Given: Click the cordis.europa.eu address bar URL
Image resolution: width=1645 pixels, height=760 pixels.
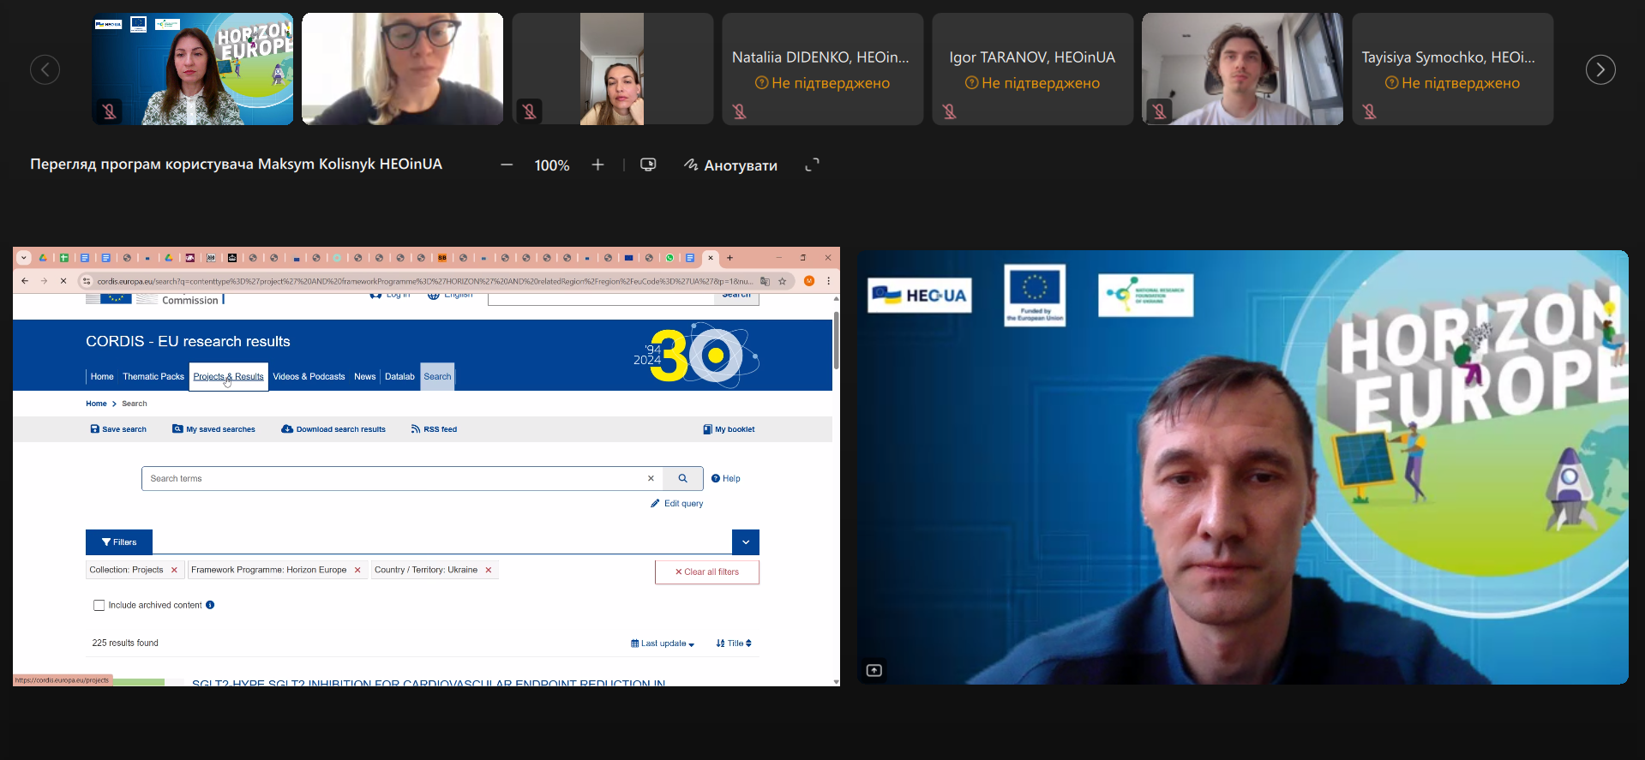Looking at the screenshot, I should click(x=424, y=281).
